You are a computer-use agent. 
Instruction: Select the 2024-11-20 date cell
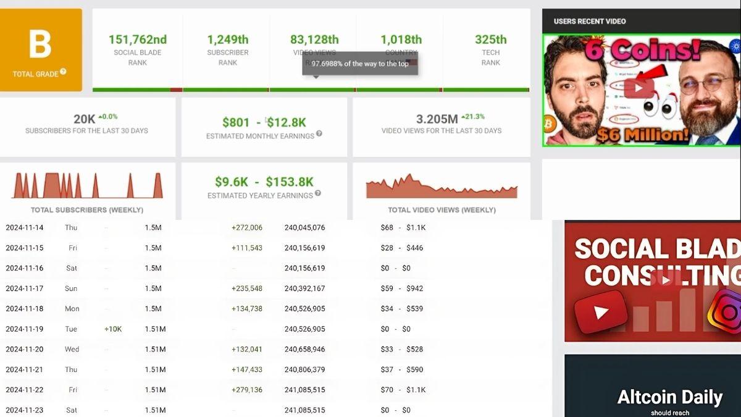click(25, 349)
